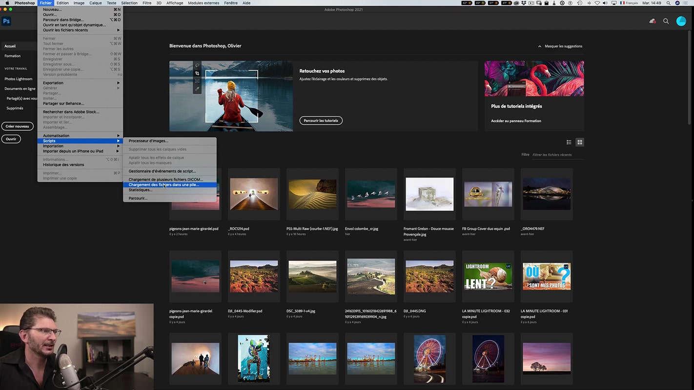Expand the Automatisation submenu
694x390 pixels.
click(81, 136)
